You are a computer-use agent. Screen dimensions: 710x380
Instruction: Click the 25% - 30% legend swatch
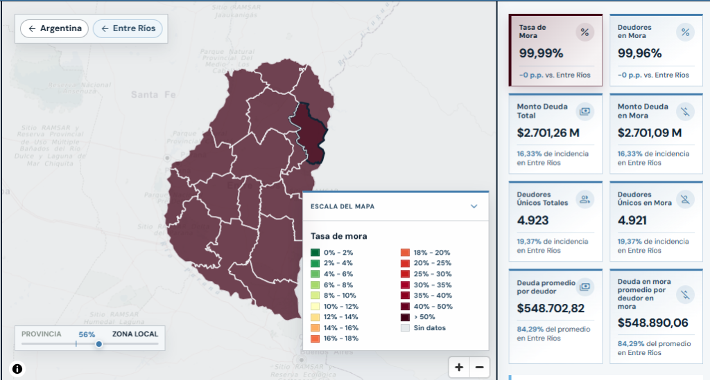pyautogui.click(x=405, y=274)
